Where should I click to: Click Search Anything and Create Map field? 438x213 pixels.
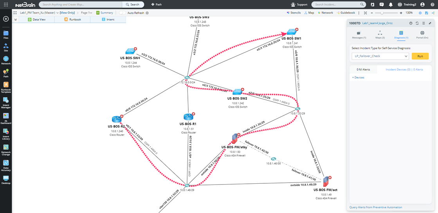[81, 4]
